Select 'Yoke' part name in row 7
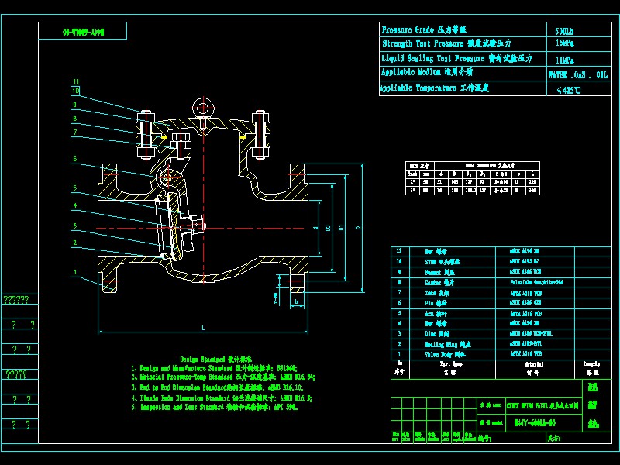 click(437, 293)
